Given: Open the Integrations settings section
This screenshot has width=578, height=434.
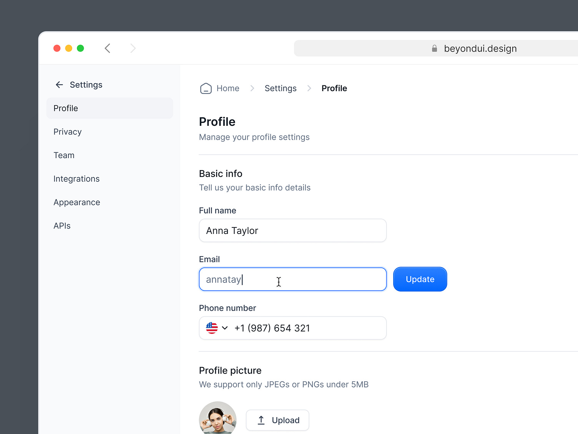Looking at the screenshot, I should coord(76,179).
